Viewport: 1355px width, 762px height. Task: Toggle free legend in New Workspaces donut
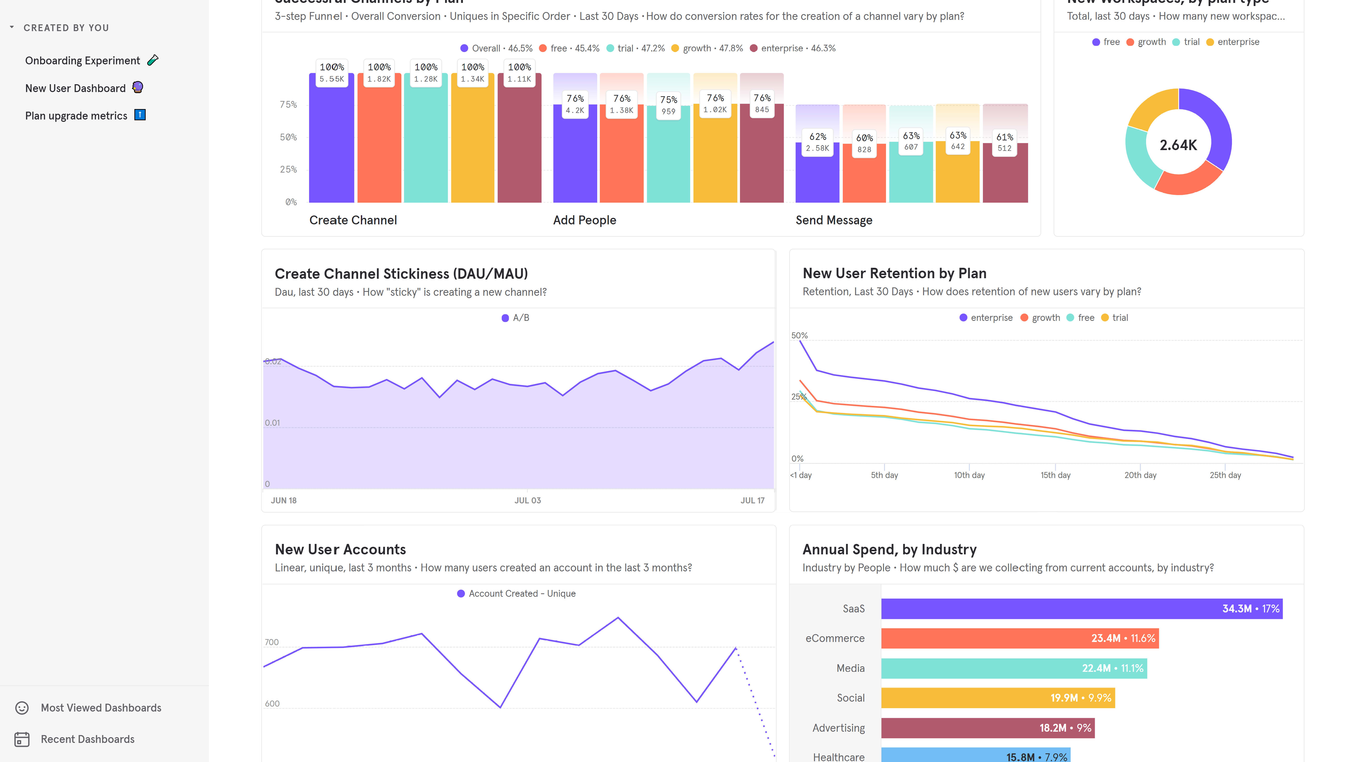(x=1106, y=42)
